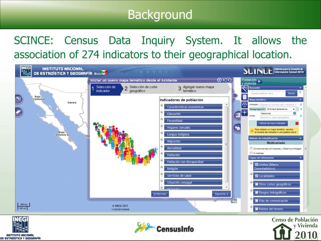Viewport: 321px width, 241px height.
Task: Enable the Rasgos hidrográficos layer checkbox
Action: 256,192
